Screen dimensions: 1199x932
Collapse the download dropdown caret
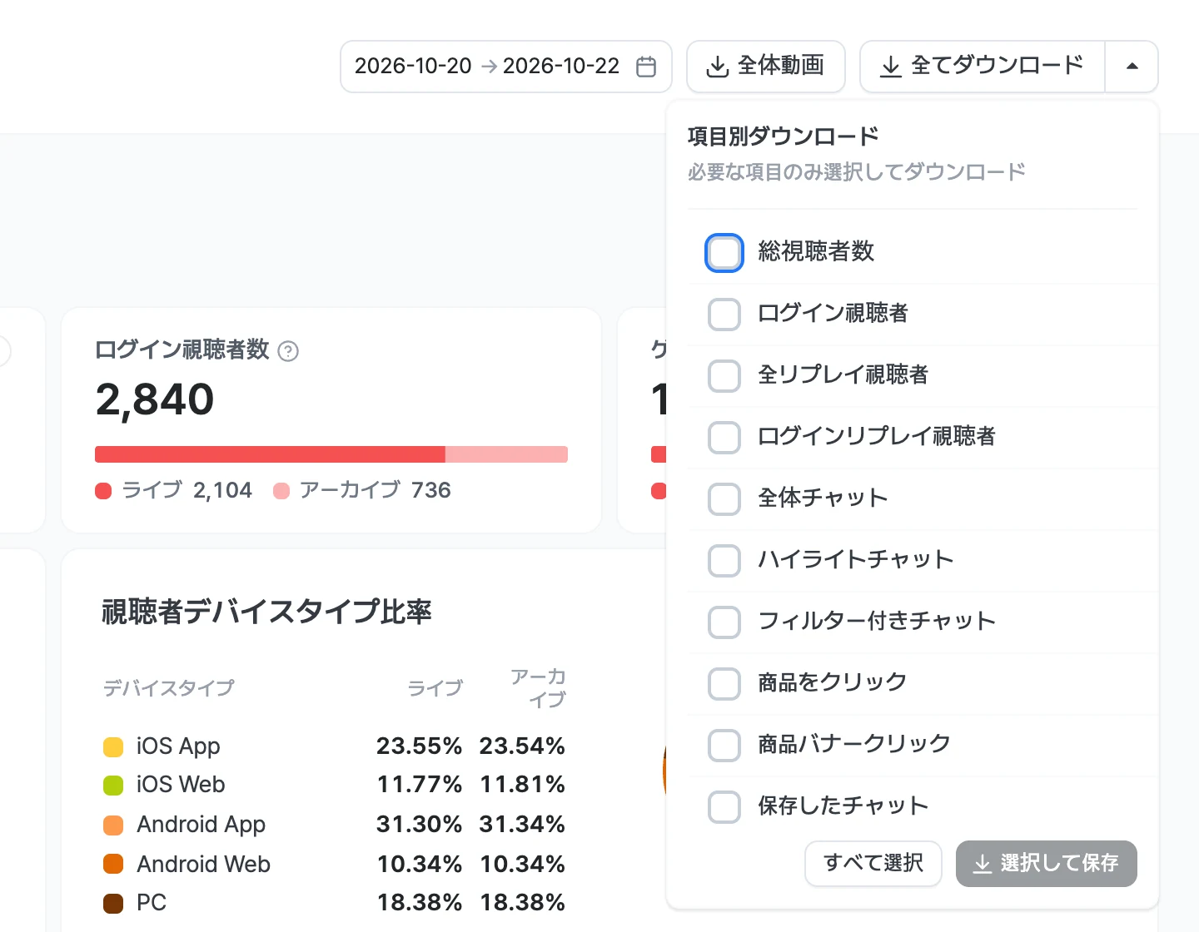pos(1132,67)
